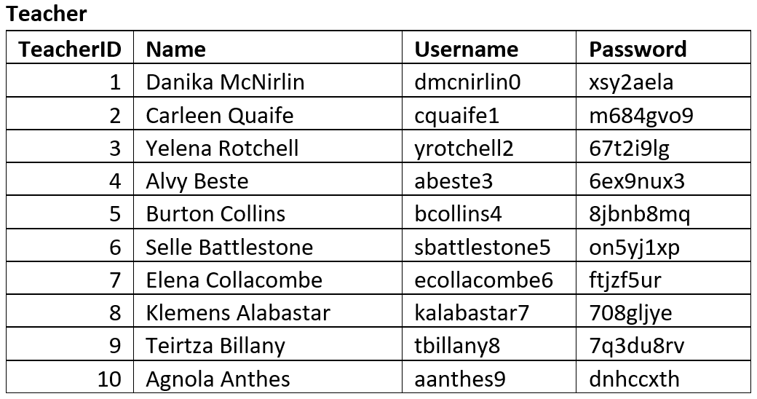The width and height of the screenshot is (757, 399).
Task: Select the Yelena Rotchell name cell
Action: pos(222,149)
